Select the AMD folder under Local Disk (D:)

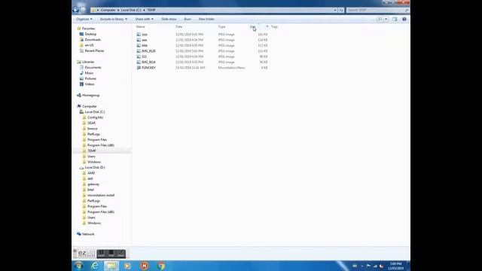click(x=91, y=173)
